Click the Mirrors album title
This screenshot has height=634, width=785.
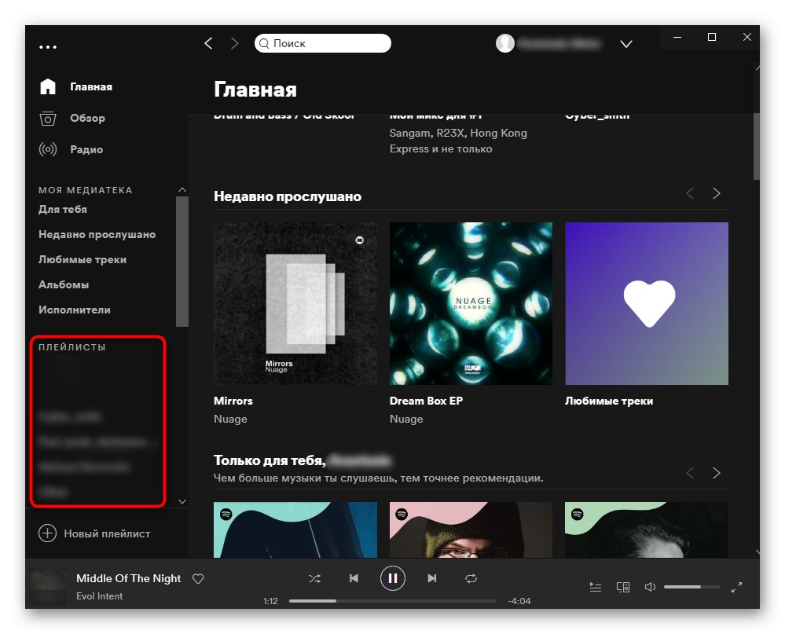coord(233,401)
